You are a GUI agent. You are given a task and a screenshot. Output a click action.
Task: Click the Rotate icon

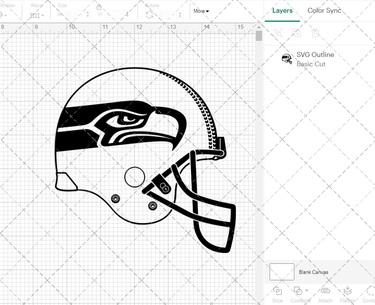click(150, 15)
